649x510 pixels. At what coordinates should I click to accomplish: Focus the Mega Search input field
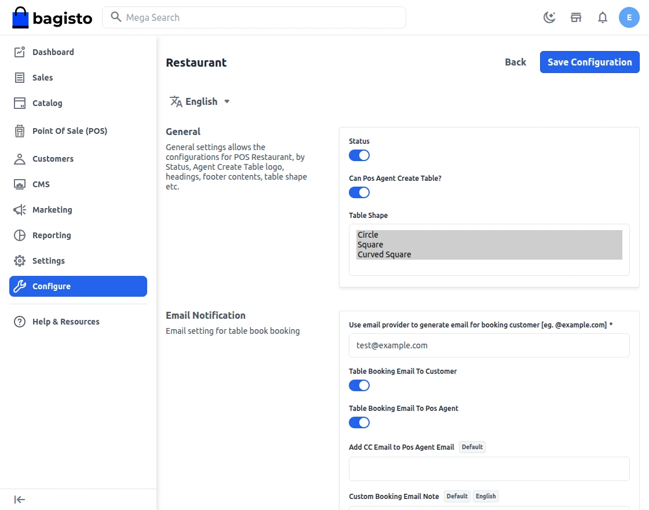click(x=254, y=17)
